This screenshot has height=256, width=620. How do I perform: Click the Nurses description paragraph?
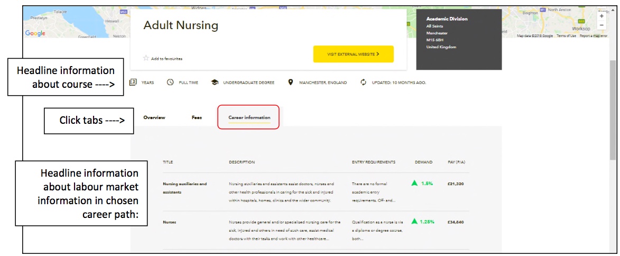(285, 231)
